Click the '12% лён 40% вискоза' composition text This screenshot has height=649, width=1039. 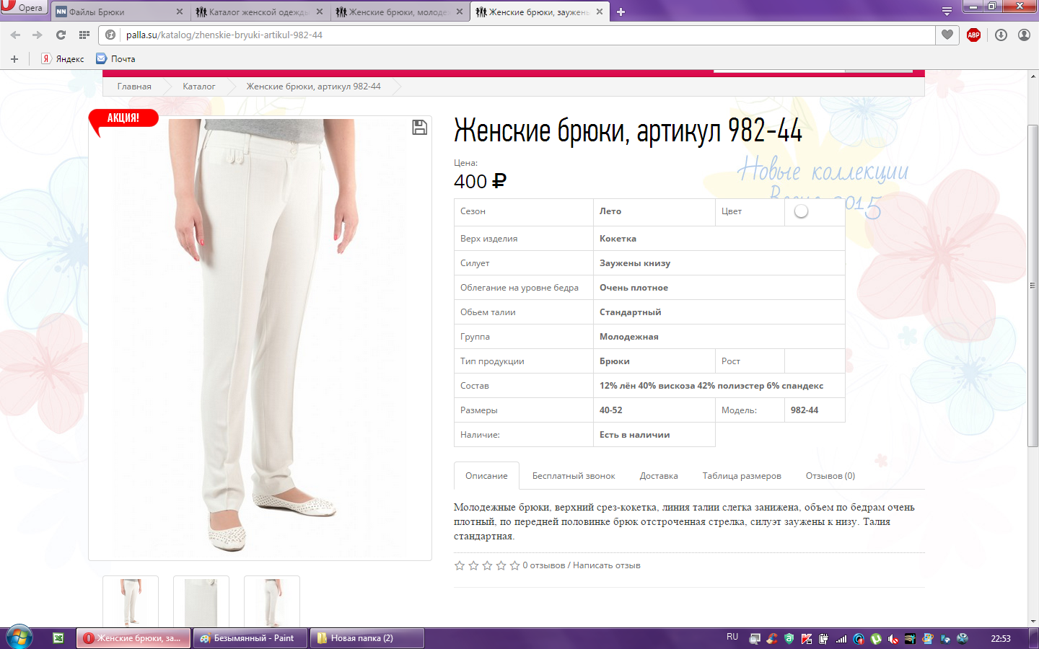(x=711, y=386)
